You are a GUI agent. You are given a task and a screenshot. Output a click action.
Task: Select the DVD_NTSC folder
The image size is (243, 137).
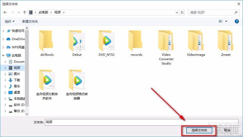[107, 43]
